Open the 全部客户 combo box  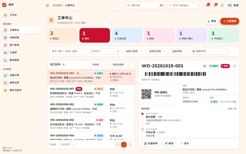click(105, 51)
